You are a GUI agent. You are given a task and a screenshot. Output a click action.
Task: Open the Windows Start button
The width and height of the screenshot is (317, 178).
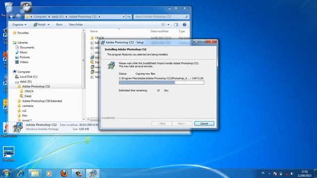click(x=6, y=174)
